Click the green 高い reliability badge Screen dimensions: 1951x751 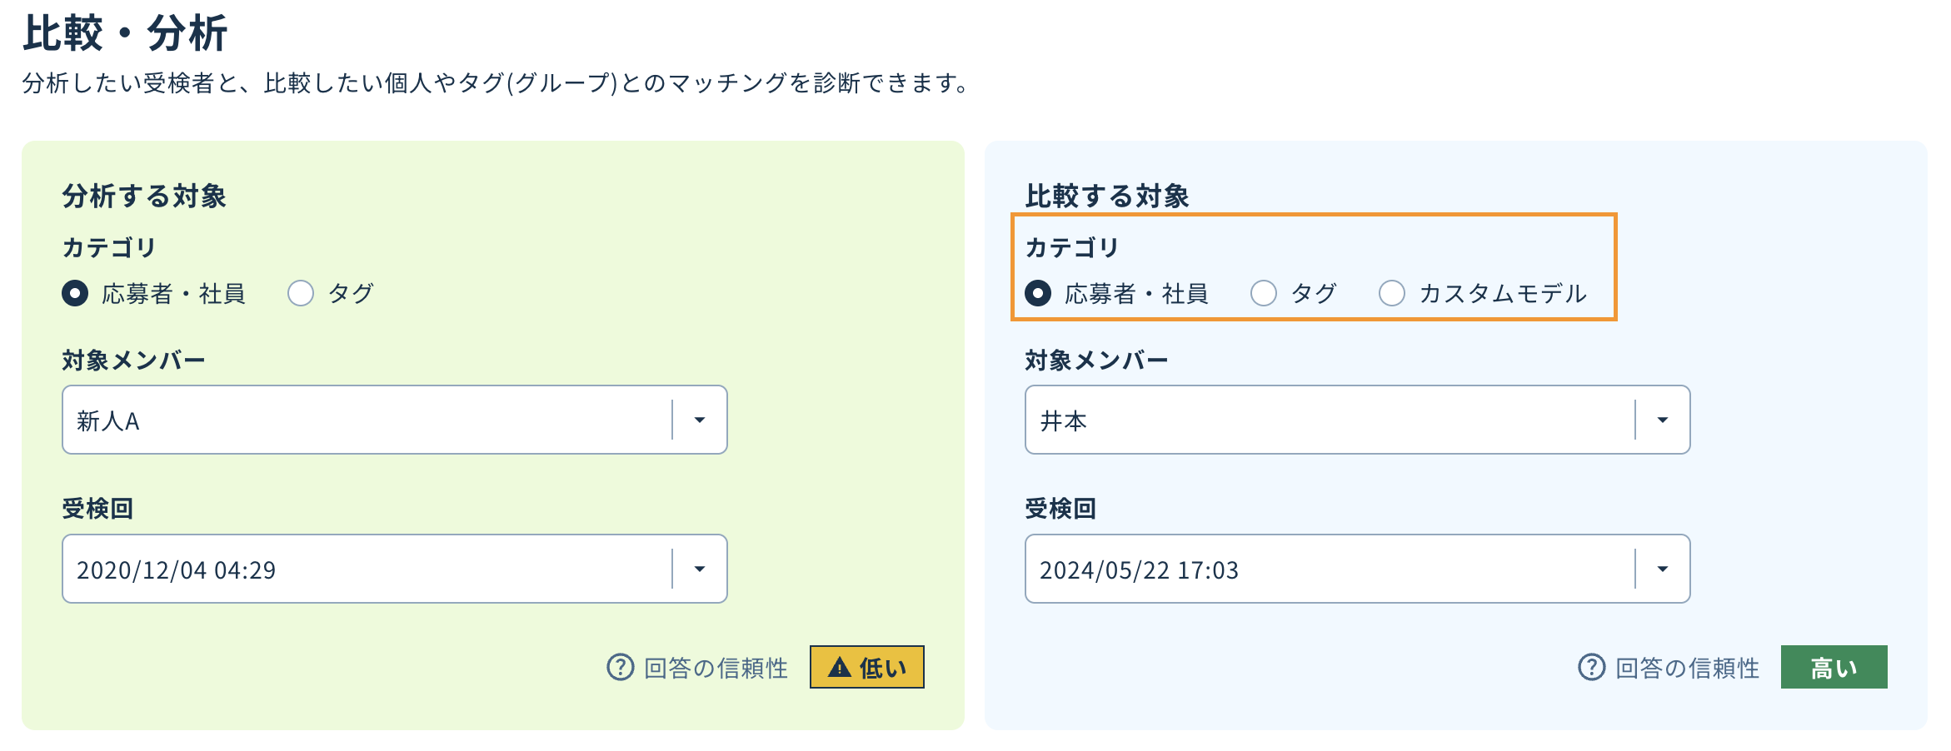pyautogui.click(x=1834, y=667)
